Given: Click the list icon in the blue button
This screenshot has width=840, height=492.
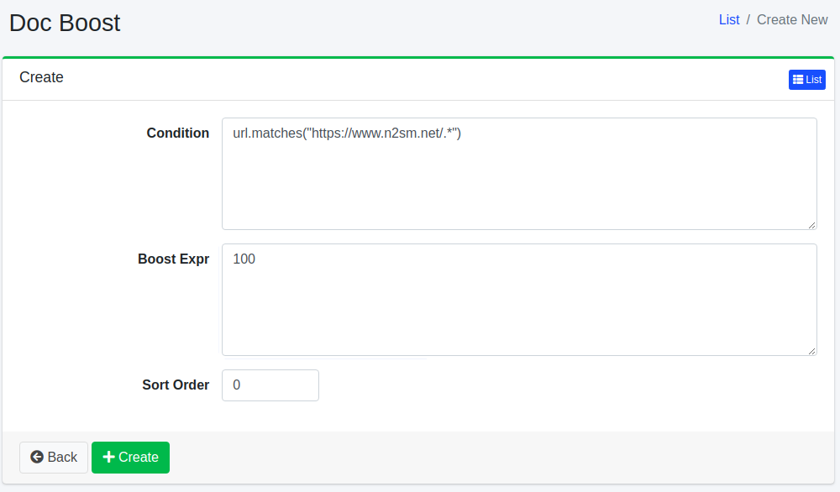Looking at the screenshot, I should [x=798, y=80].
